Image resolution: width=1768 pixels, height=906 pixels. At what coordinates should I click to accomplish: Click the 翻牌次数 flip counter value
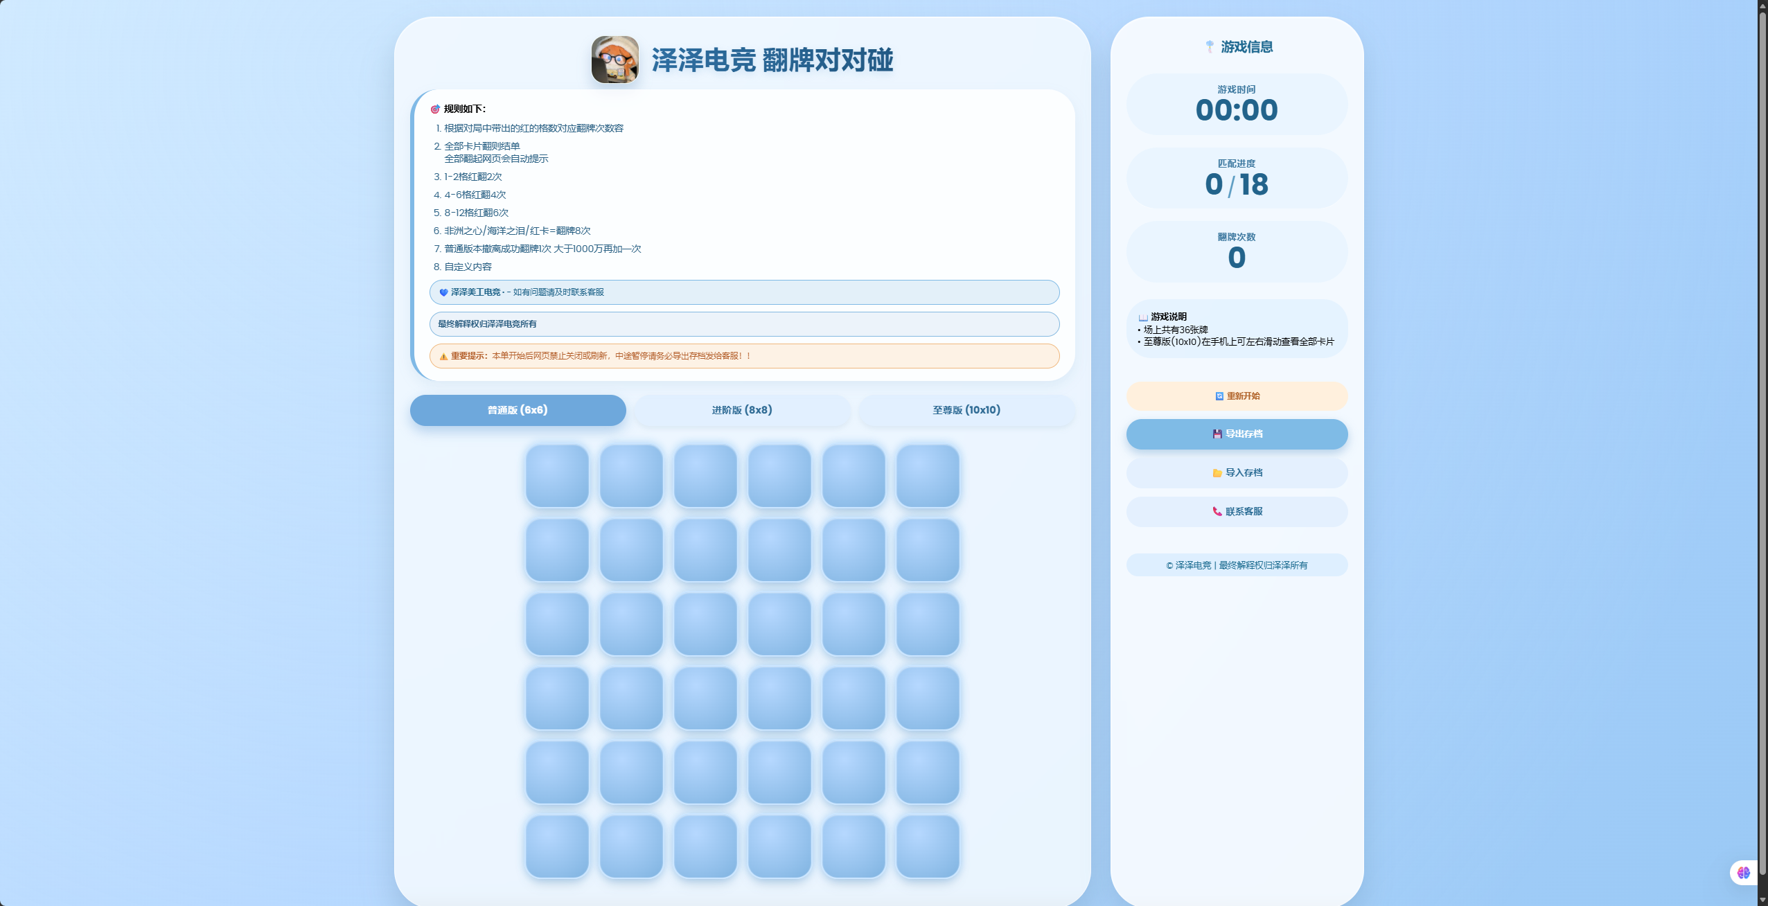point(1237,258)
